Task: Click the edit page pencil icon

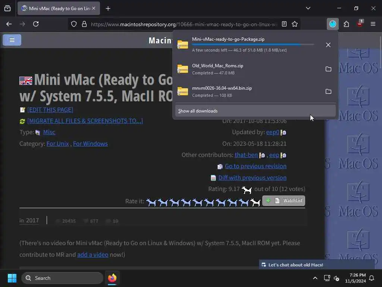Action: point(22,110)
